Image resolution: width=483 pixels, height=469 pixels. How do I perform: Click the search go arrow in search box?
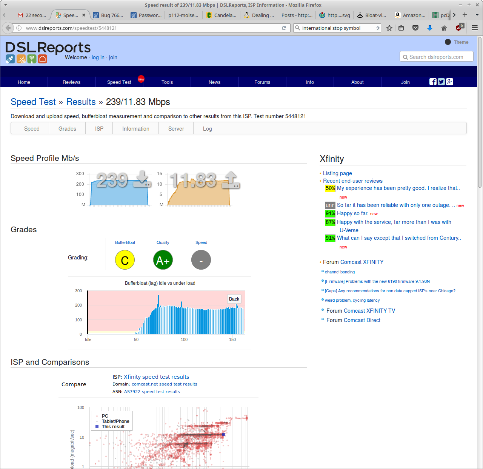[x=377, y=28]
